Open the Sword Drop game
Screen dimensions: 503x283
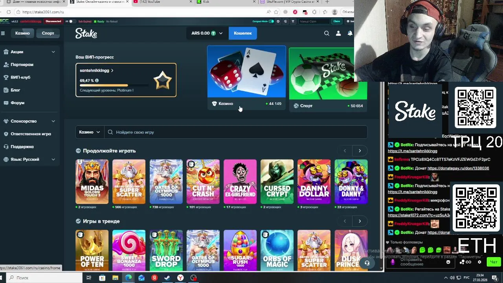tap(166, 250)
